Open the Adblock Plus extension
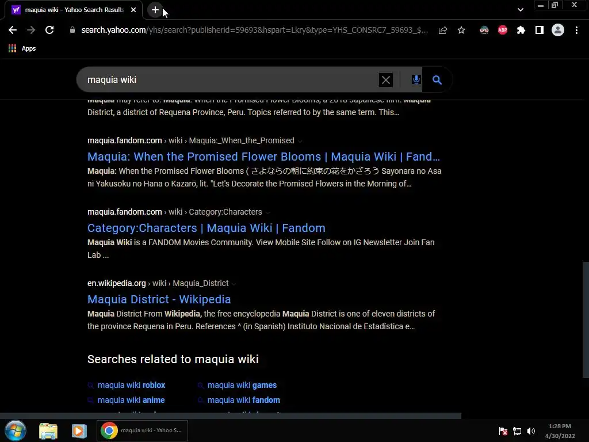589x442 pixels. [503, 30]
